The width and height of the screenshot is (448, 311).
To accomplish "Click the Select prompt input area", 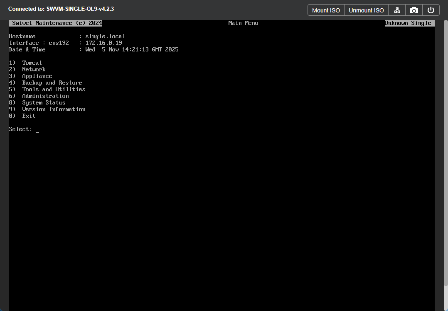I will pyautogui.click(x=37, y=129).
